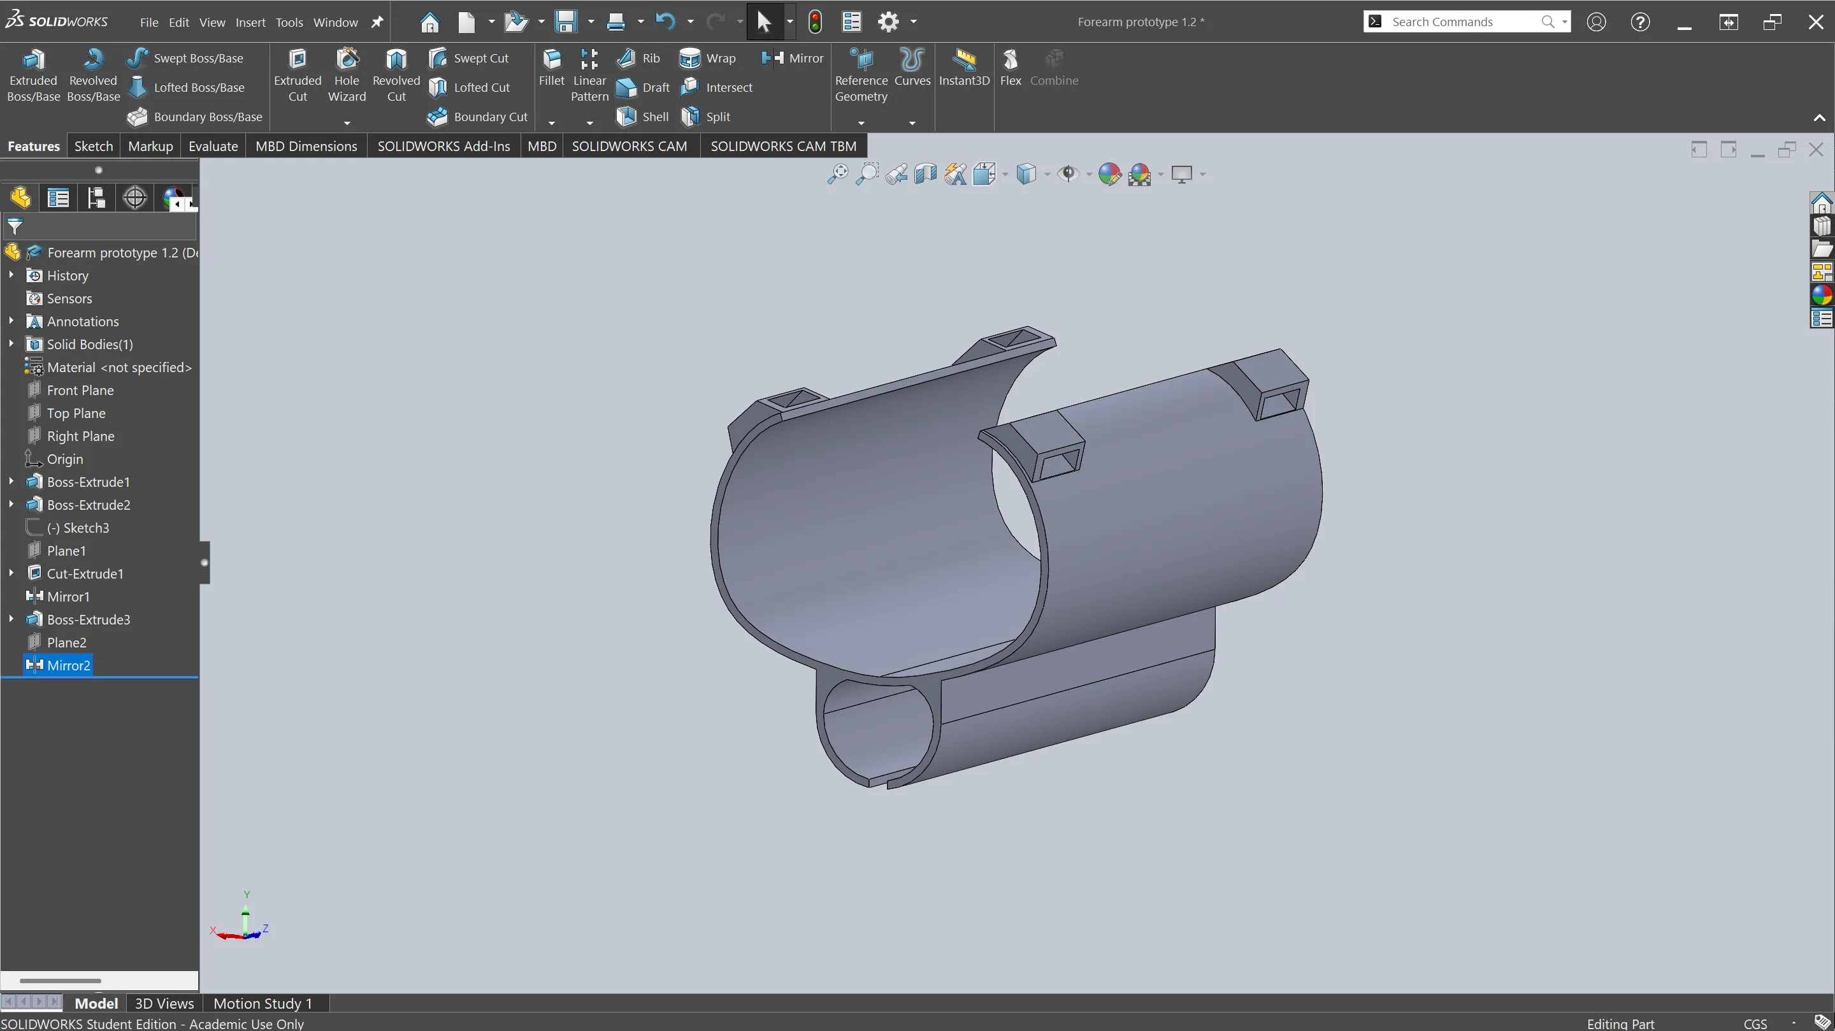Activate the Revolved Cut tool
1835x1031 pixels.
click(x=396, y=75)
